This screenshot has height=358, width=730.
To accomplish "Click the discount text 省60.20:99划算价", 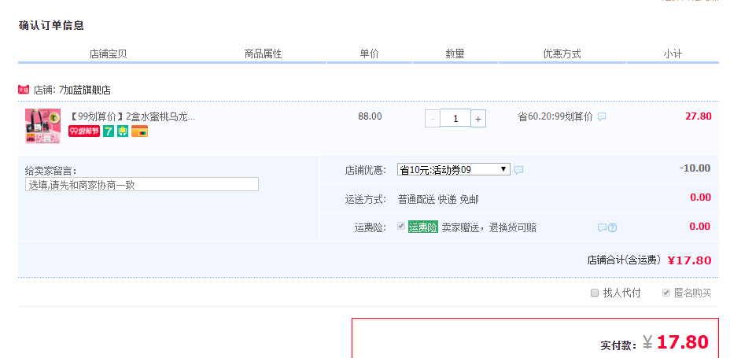I will pyautogui.click(x=555, y=116).
